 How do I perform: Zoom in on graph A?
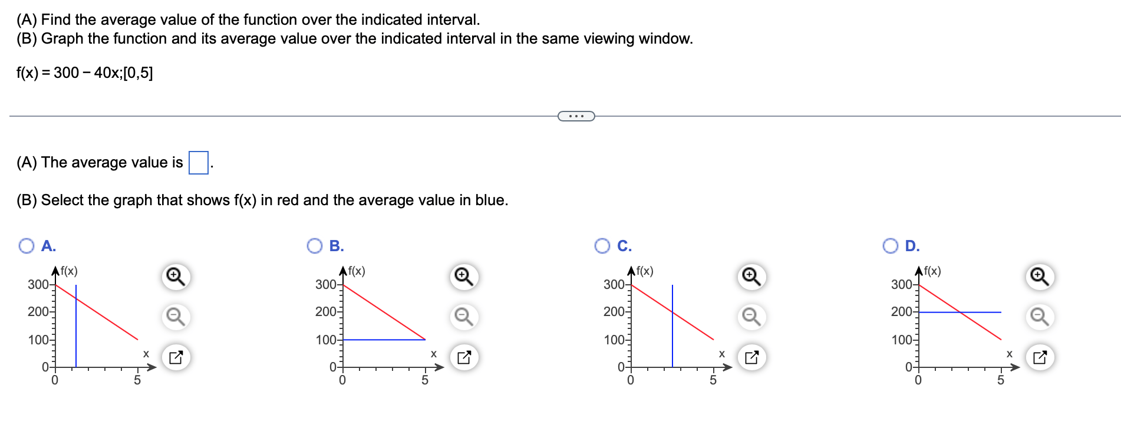click(x=176, y=277)
